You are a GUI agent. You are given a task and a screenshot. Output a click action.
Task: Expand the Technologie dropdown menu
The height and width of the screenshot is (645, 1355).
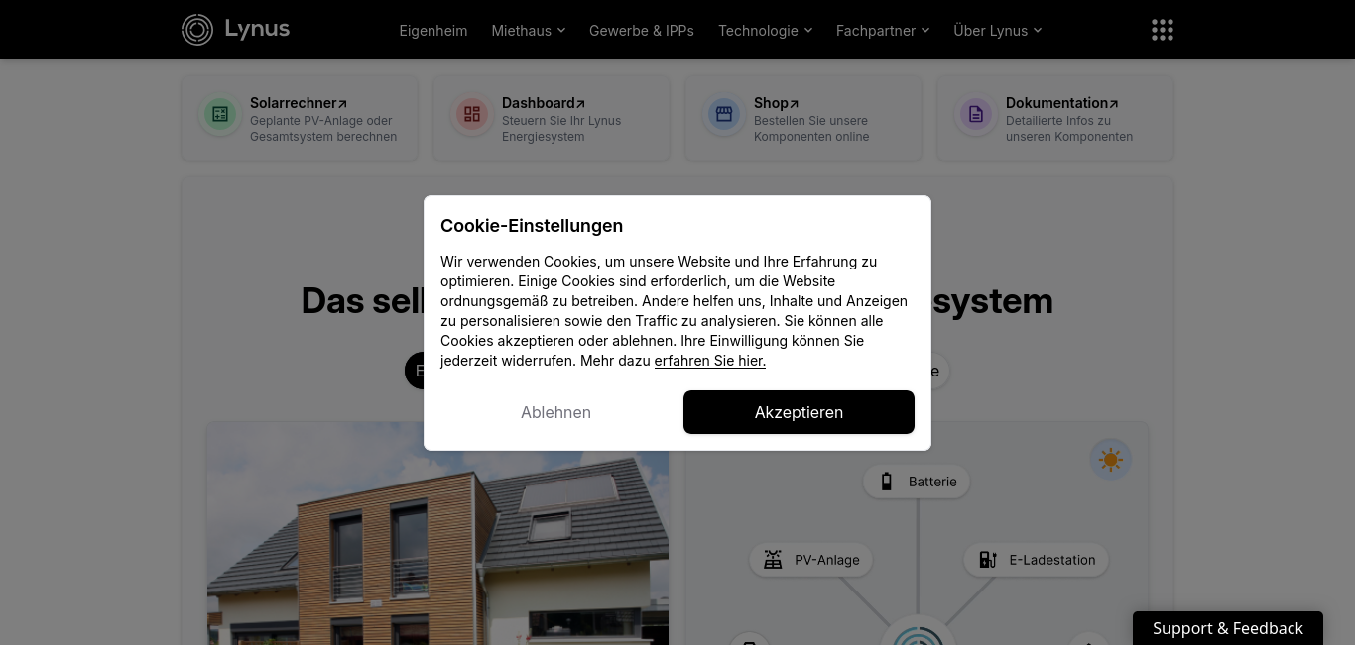tap(766, 31)
